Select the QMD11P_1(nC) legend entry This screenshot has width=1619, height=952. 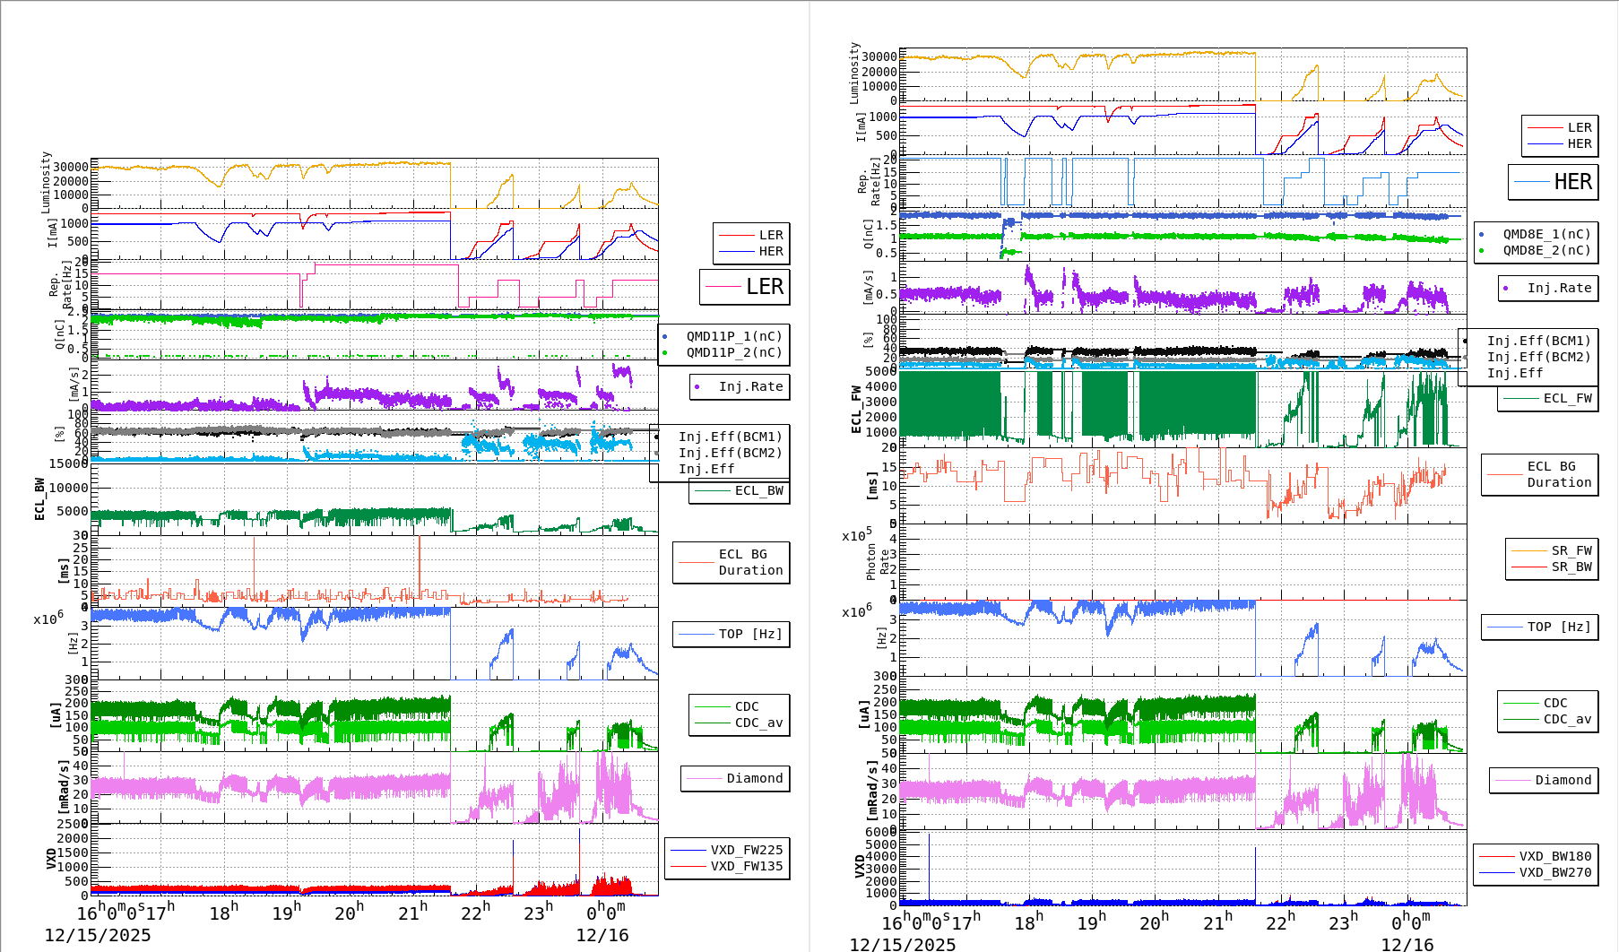click(x=734, y=336)
